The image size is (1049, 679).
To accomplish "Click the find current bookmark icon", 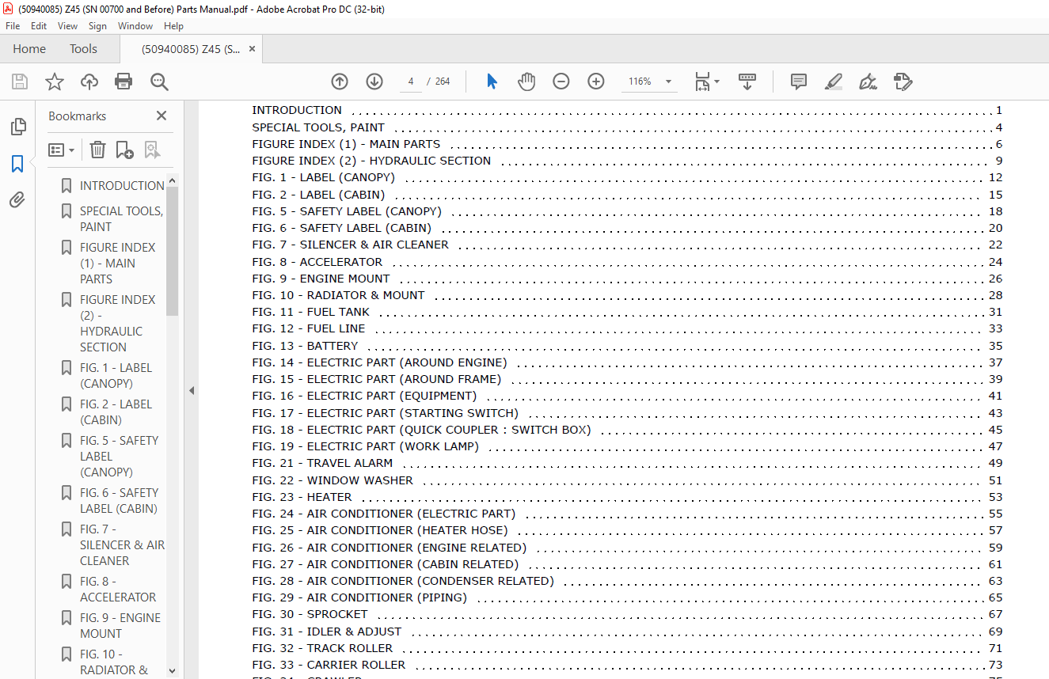I will tap(152, 150).
